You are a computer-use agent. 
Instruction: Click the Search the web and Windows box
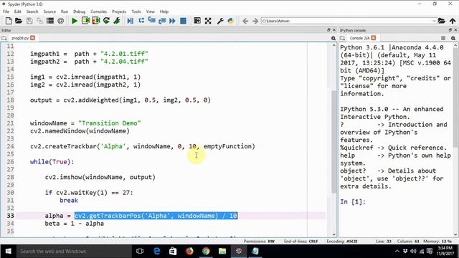[x=74, y=251]
